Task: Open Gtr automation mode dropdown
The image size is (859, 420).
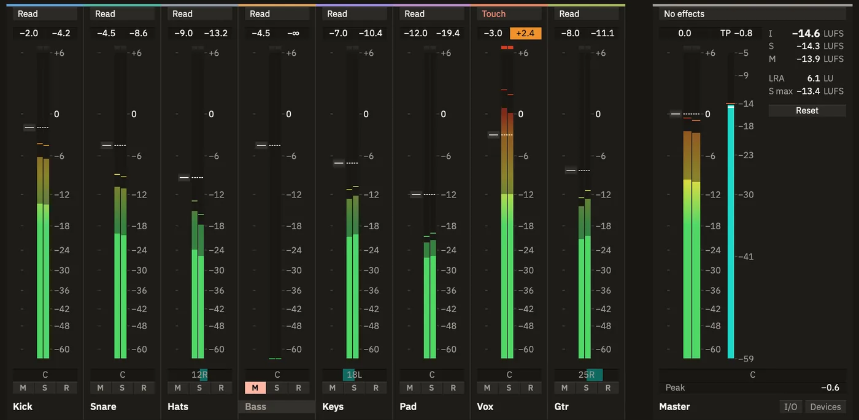Action: (x=586, y=13)
